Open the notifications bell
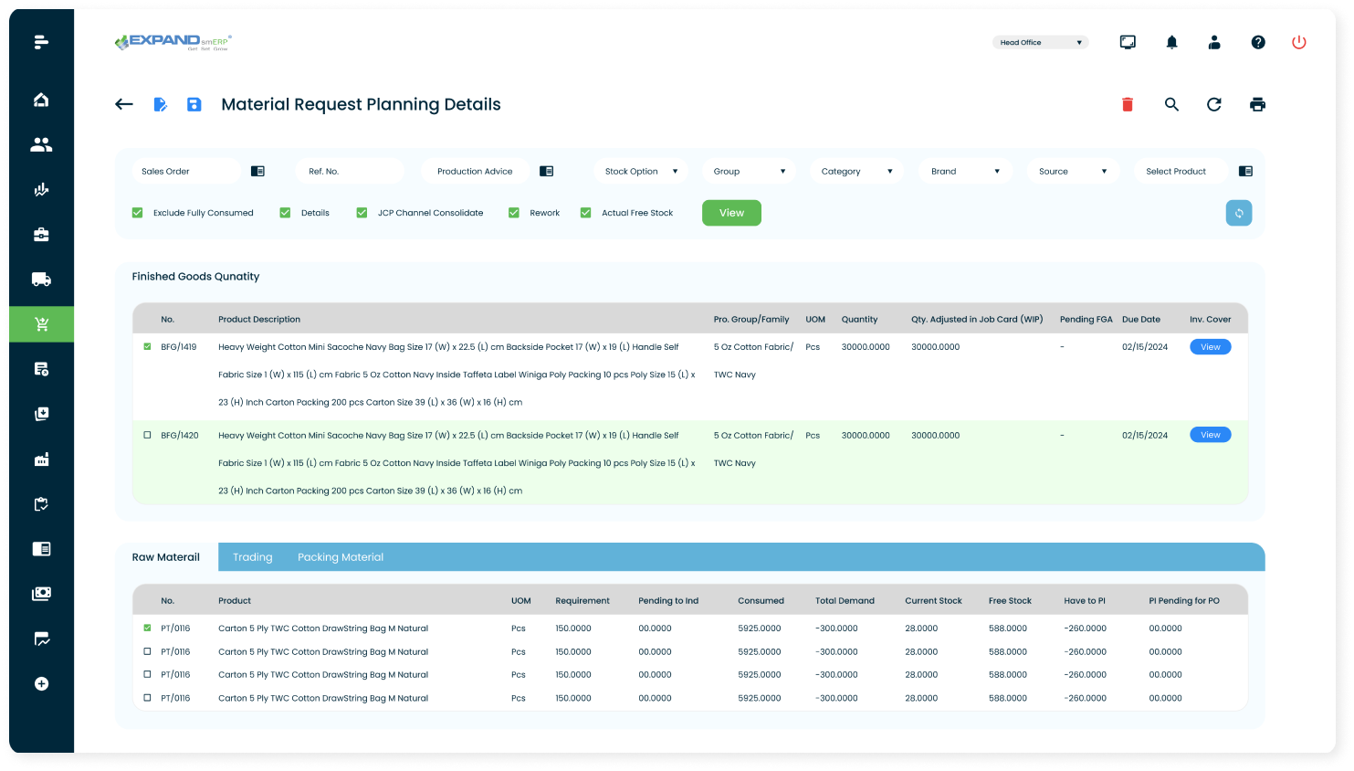This screenshot has width=1354, height=771. point(1171,43)
